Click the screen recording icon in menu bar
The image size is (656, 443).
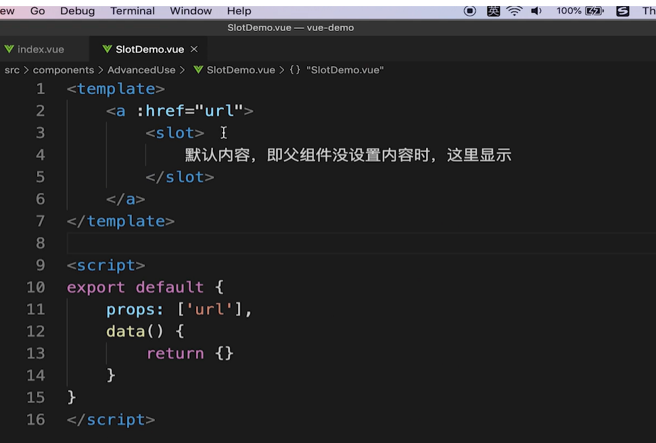[x=470, y=11]
